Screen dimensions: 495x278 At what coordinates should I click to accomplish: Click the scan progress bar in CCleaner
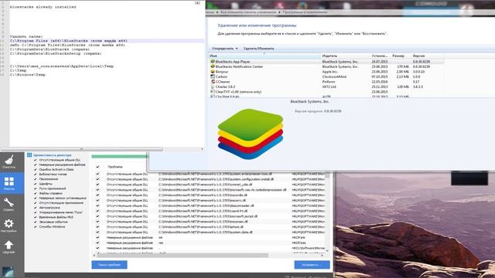[119, 156]
